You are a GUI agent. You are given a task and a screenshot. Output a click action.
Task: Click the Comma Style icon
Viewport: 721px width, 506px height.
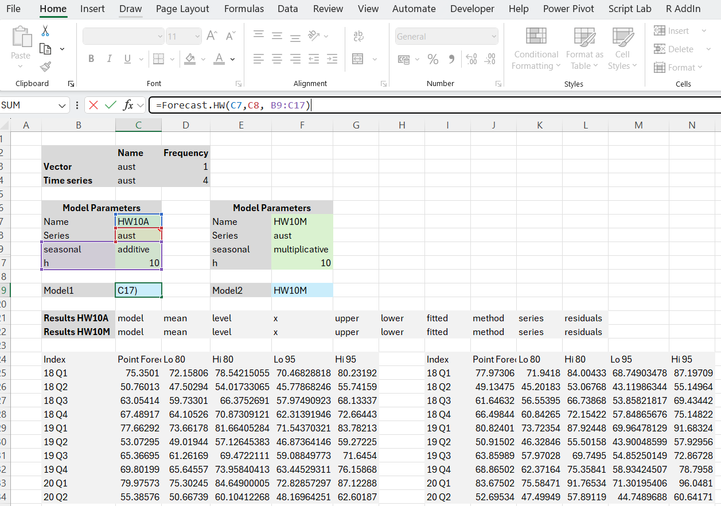pyautogui.click(x=451, y=59)
